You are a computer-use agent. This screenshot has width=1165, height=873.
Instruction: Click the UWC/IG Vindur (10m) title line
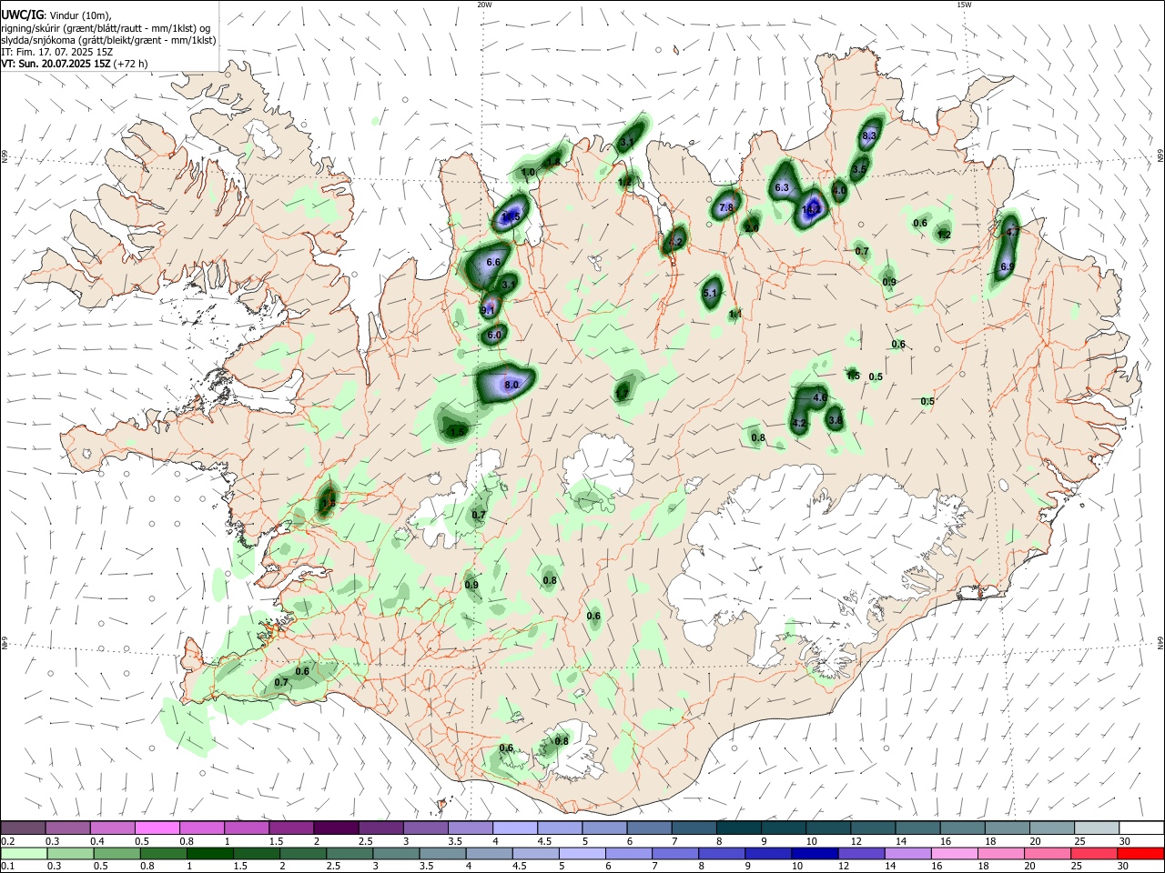pos(56,15)
